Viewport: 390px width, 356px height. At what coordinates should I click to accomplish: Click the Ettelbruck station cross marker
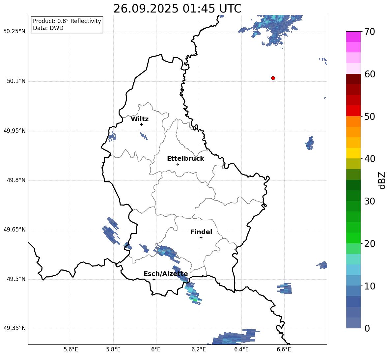(178, 164)
